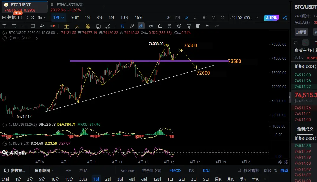The width and height of the screenshot is (317, 182).
Task: Open the ID21633 cloud account dropdown
Action: tap(244, 18)
